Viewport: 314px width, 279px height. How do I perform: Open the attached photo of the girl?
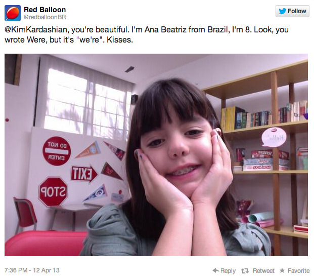click(156, 155)
